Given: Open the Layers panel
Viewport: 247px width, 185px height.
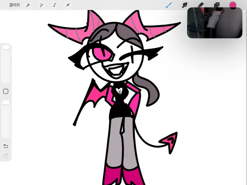Looking at the screenshot, I should (x=217, y=5).
